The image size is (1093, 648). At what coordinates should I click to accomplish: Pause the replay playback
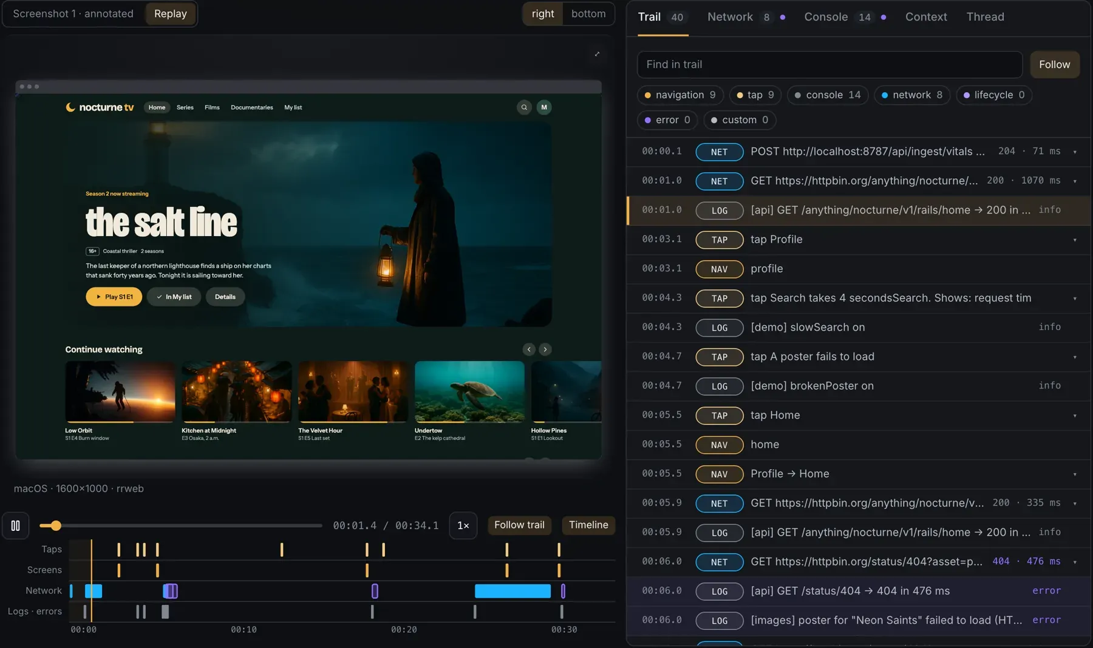[x=16, y=525]
